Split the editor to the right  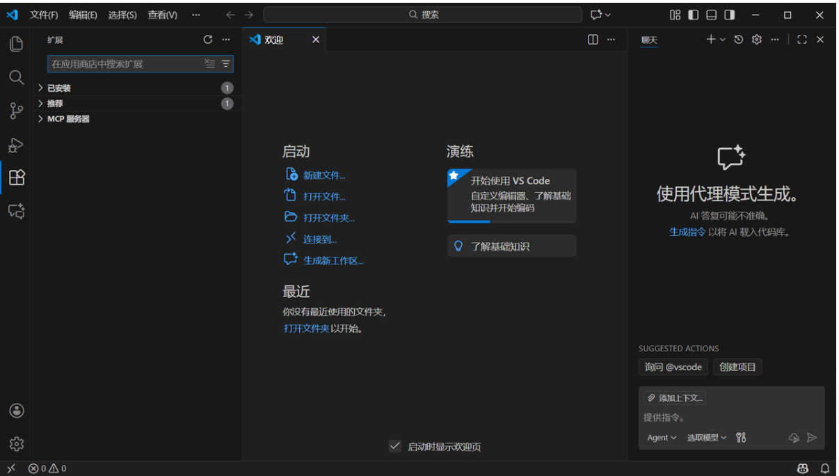click(x=593, y=40)
